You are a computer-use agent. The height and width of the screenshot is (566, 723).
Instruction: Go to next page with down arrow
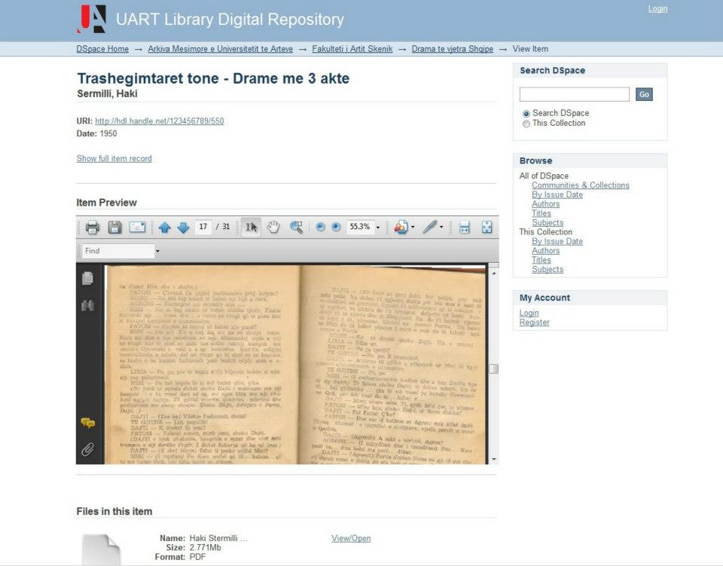coord(183,228)
